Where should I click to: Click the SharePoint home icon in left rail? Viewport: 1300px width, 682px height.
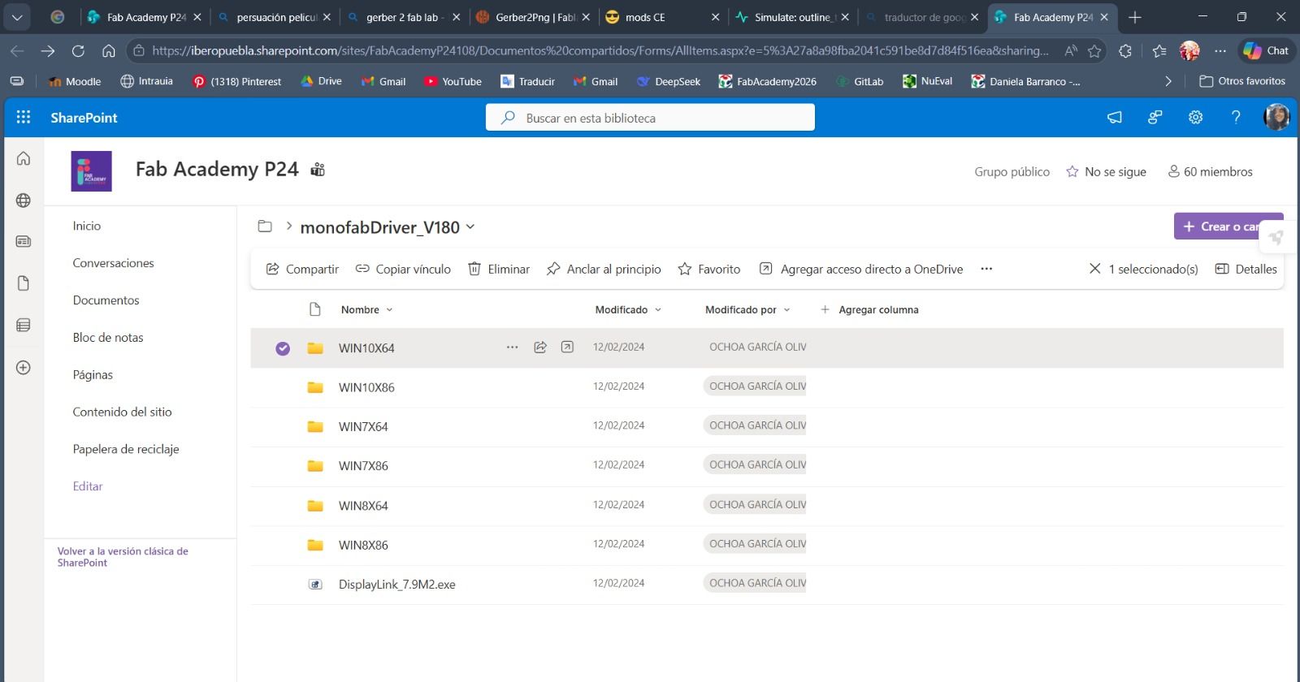click(24, 158)
